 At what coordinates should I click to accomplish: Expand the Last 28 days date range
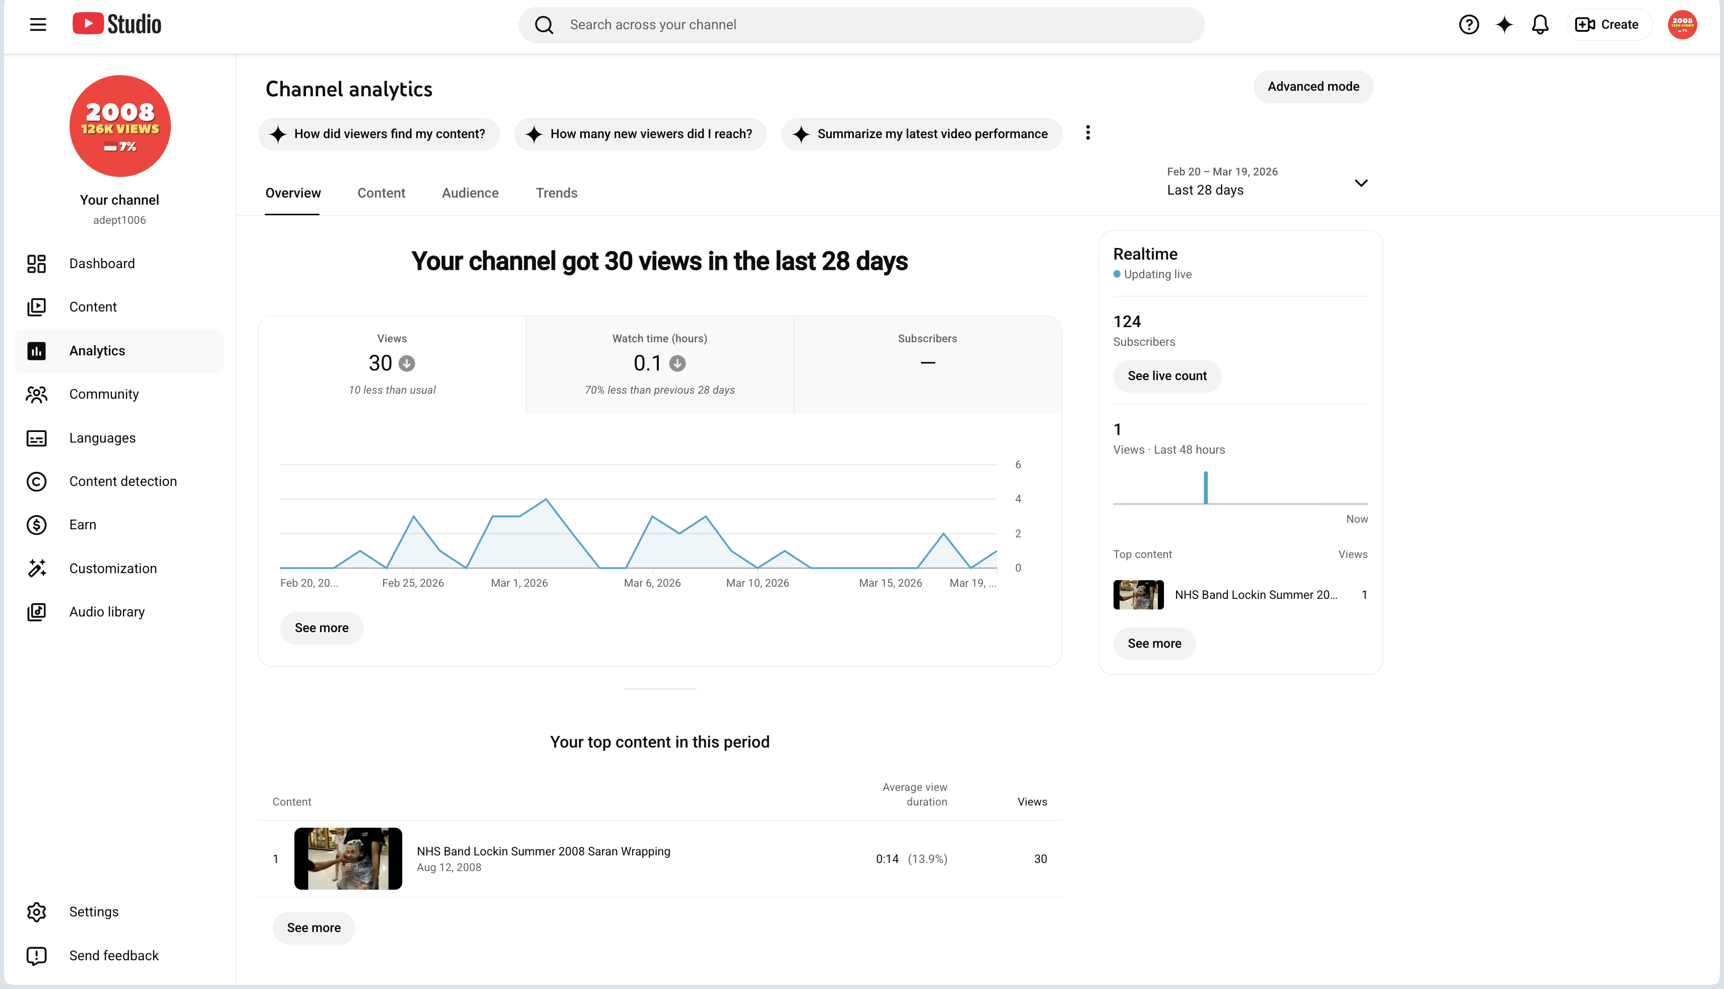[1267, 181]
